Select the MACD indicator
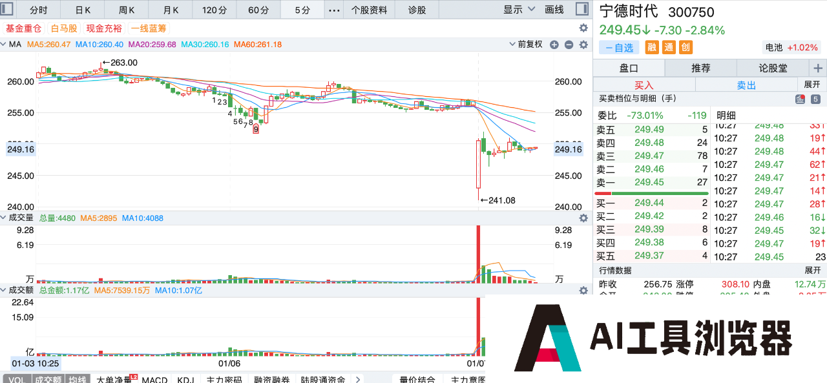The height and width of the screenshot is (383, 827). [x=154, y=379]
